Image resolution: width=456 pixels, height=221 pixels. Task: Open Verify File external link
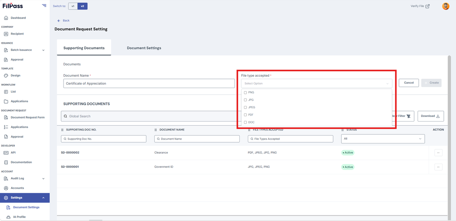click(x=420, y=6)
